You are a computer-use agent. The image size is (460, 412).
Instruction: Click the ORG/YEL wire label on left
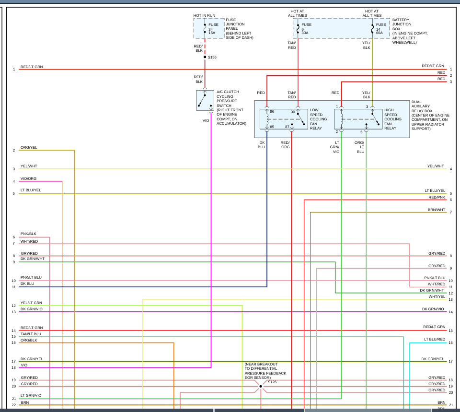click(x=29, y=147)
